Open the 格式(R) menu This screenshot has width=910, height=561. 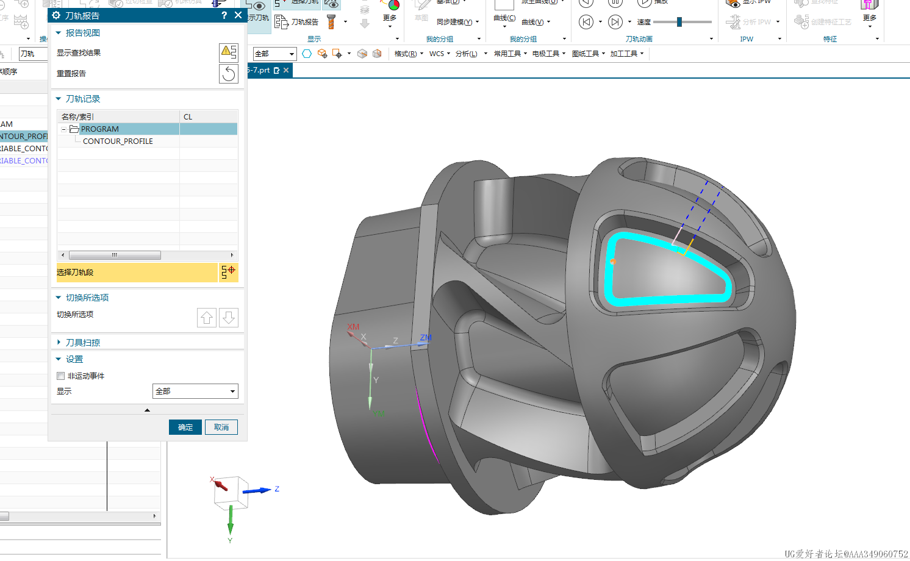409,54
